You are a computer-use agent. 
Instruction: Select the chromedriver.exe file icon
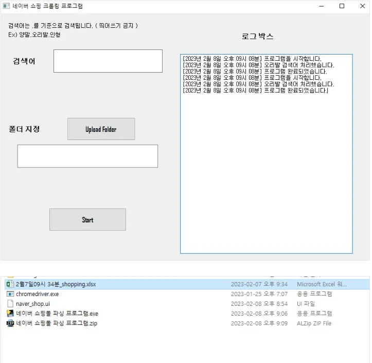coord(10,294)
